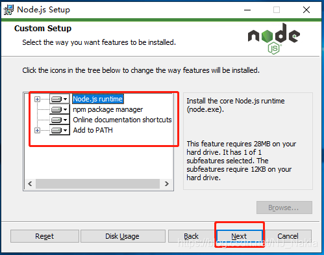Click the "This feature requires 28MB" text
Image resolution: width=324 pixels, height=255 pixels.
click(x=242, y=161)
